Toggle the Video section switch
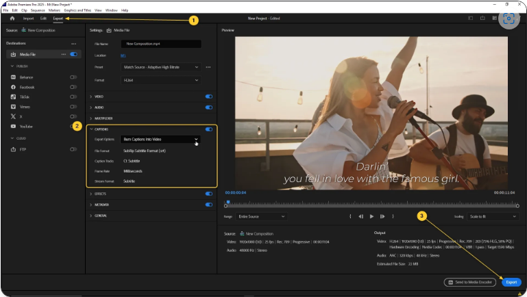This screenshot has height=297, width=527. [209, 96]
